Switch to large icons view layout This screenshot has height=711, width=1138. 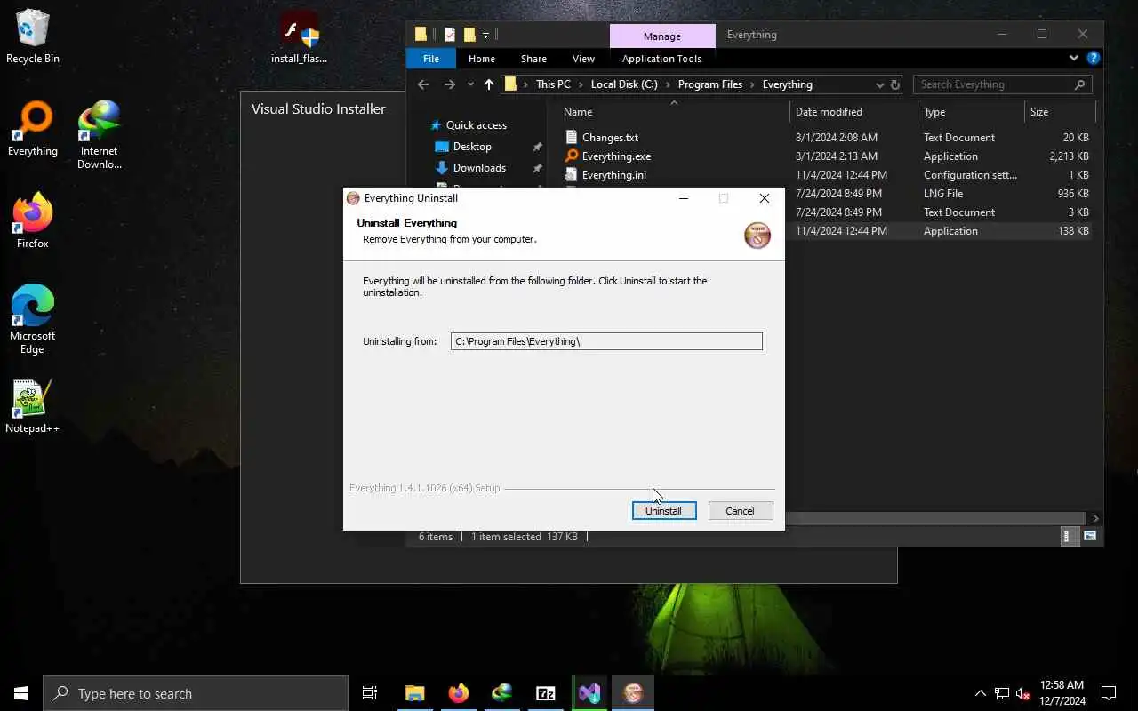pos(1090,537)
